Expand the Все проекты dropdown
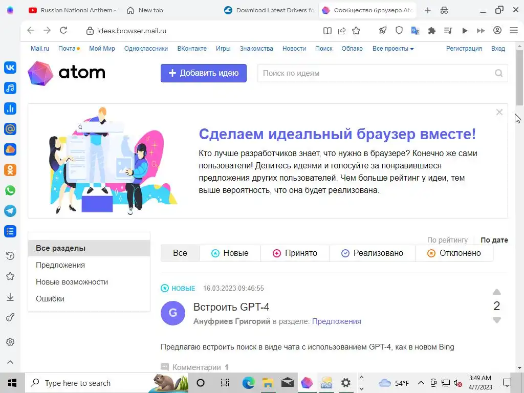The height and width of the screenshot is (393, 524). pos(393,49)
